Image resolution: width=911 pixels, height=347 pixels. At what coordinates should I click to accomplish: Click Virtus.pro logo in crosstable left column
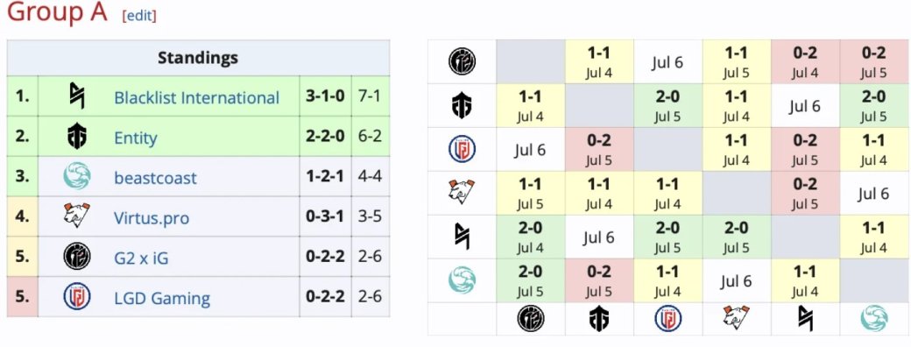tap(462, 193)
